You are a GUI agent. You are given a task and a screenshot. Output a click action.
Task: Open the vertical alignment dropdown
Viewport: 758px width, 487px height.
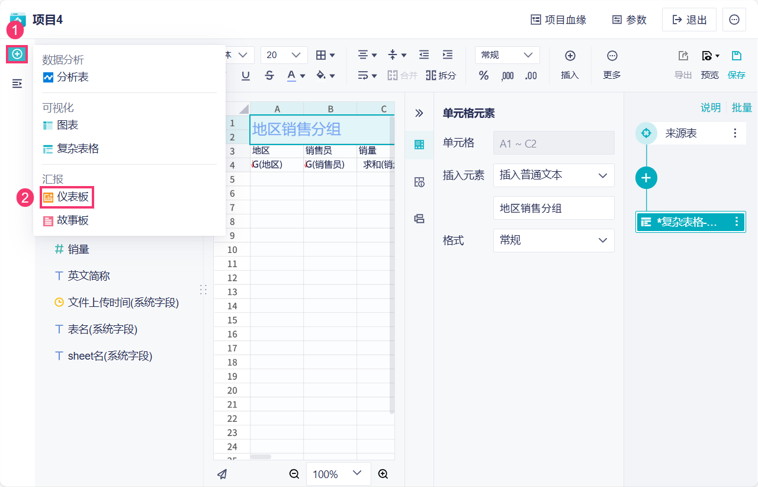397,55
